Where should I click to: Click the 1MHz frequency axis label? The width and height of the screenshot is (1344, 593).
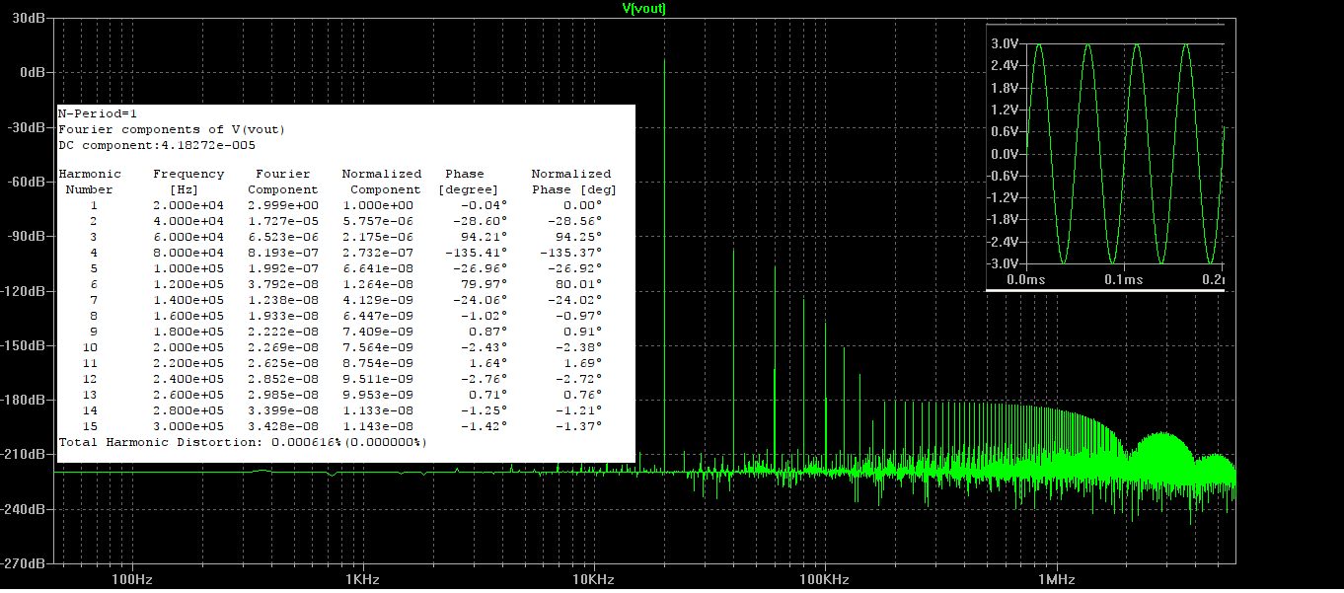(1055, 578)
